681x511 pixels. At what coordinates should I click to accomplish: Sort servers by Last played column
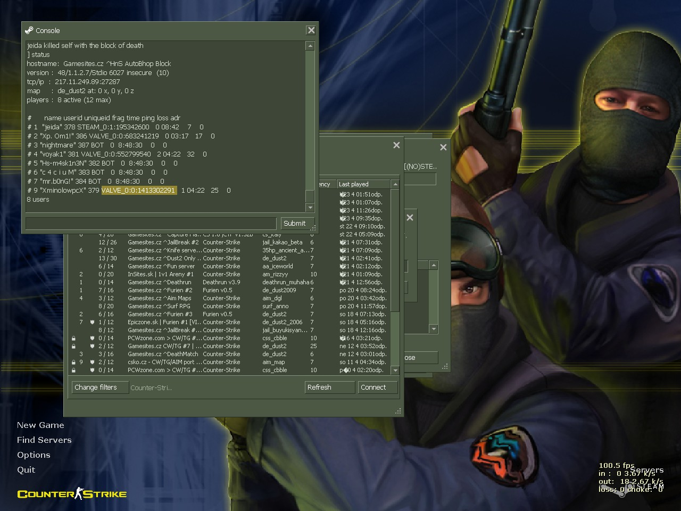pyautogui.click(x=363, y=184)
